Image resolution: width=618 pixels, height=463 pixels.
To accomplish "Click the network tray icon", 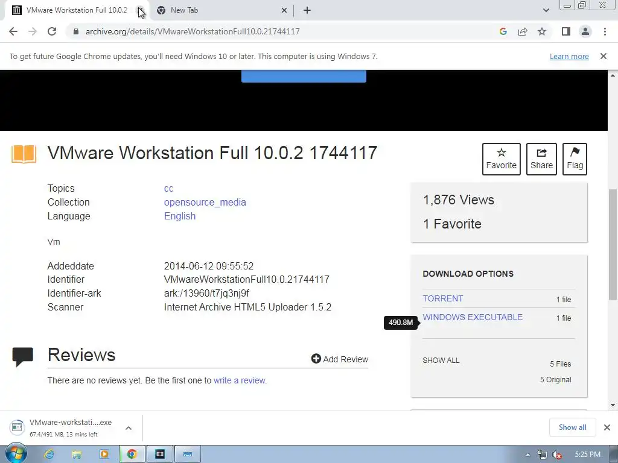I will pos(543,455).
